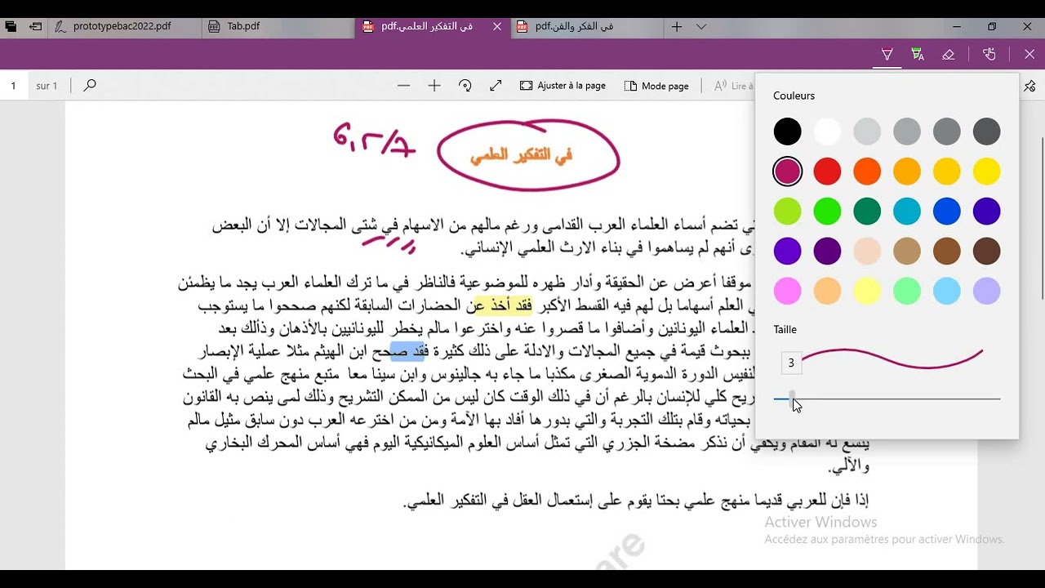Screen dimensions: 1045x588
Task: Click the Taille pen size slider track
Action: [887, 399]
